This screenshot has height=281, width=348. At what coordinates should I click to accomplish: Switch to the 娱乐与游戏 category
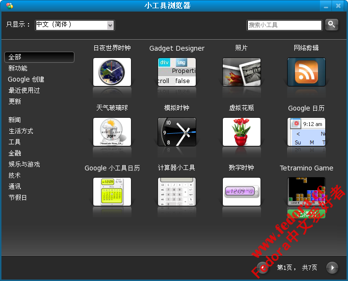pos(24,165)
